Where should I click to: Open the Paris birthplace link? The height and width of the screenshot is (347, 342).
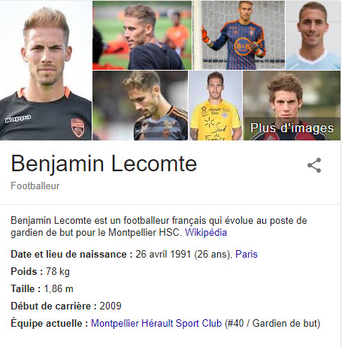click(247, 255)
